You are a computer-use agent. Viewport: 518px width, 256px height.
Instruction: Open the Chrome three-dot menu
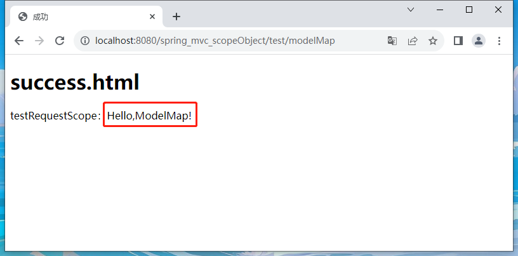point(499,41)
